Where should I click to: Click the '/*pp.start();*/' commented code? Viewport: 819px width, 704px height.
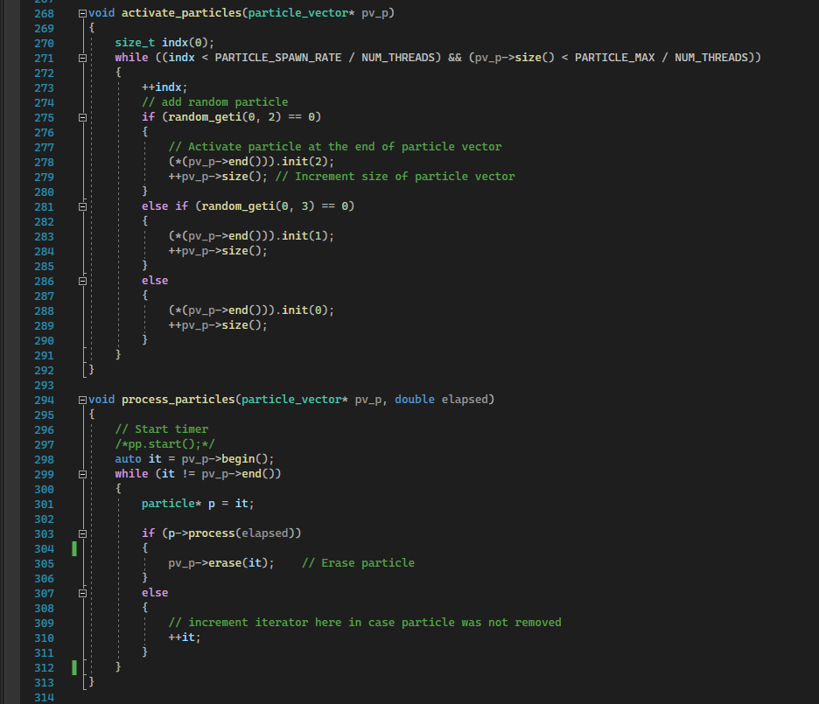164,444
